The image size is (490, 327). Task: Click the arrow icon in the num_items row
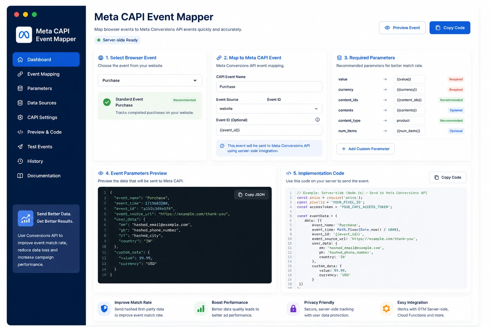pos(385,131)
